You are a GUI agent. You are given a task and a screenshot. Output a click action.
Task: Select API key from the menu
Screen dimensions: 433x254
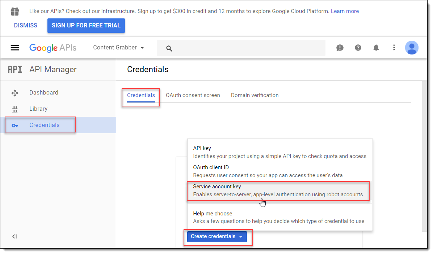(280, 152)
